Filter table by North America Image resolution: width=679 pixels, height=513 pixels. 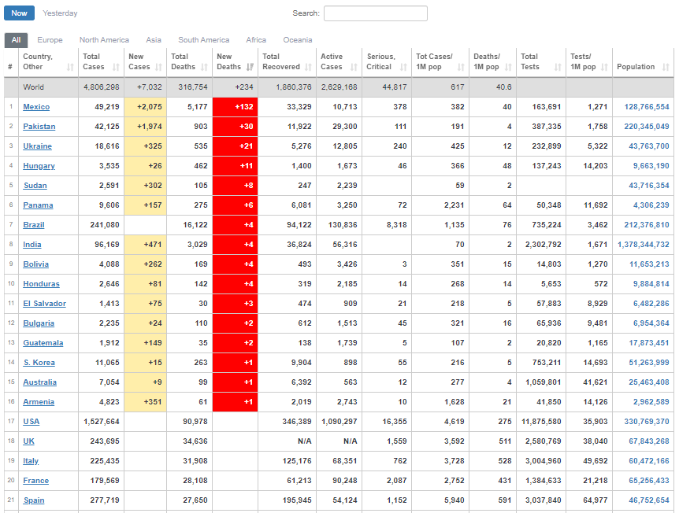coord(104,40)
